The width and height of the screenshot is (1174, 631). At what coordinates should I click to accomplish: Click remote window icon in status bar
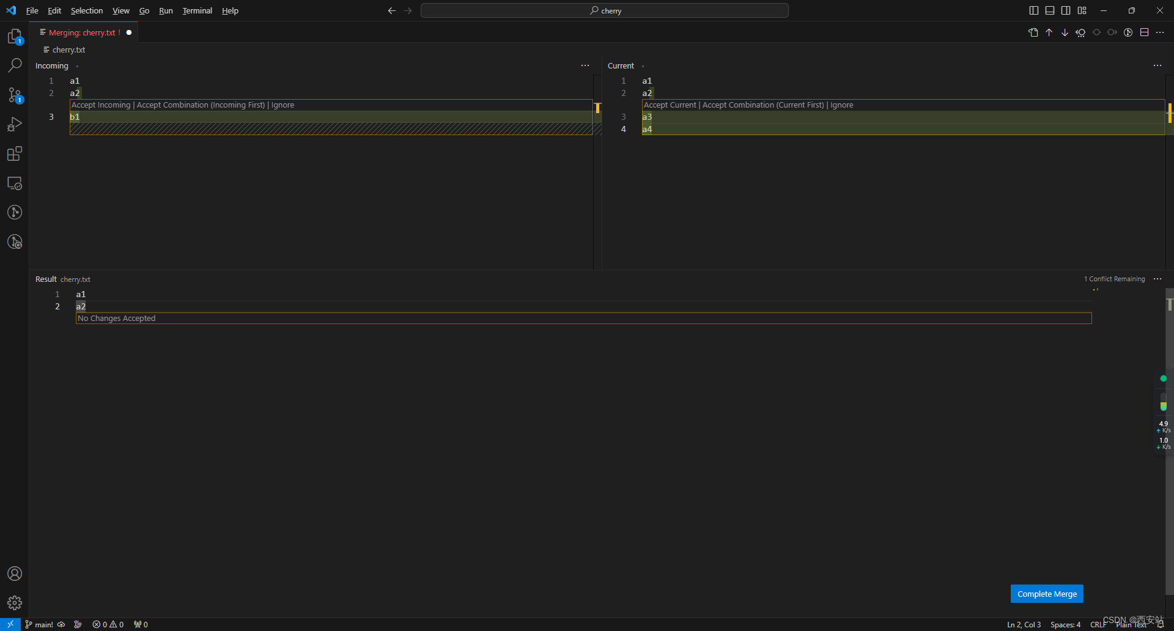pyautogui.click(x=10, y=624)
